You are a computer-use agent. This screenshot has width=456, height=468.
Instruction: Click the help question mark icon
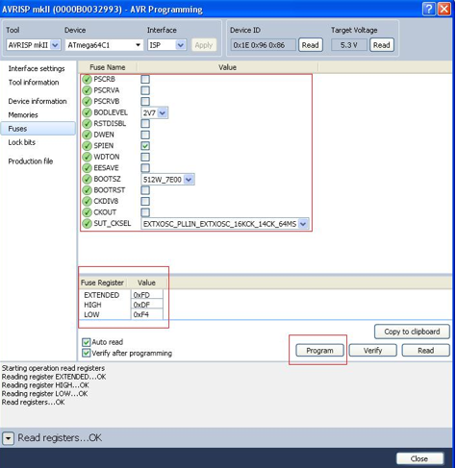[429, 9]
